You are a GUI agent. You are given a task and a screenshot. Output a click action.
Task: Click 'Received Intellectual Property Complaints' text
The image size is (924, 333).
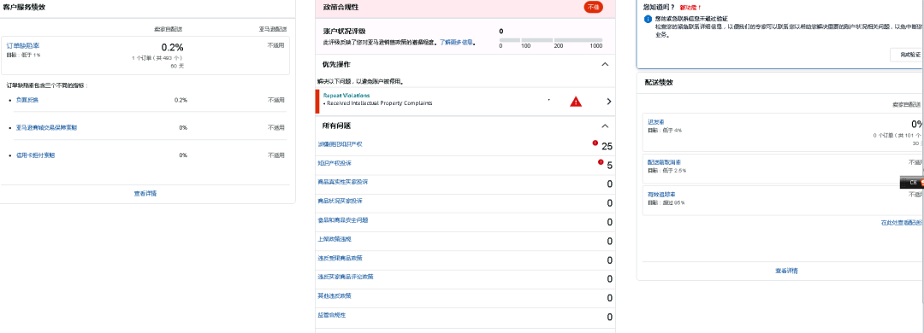[x=380, y=103]
